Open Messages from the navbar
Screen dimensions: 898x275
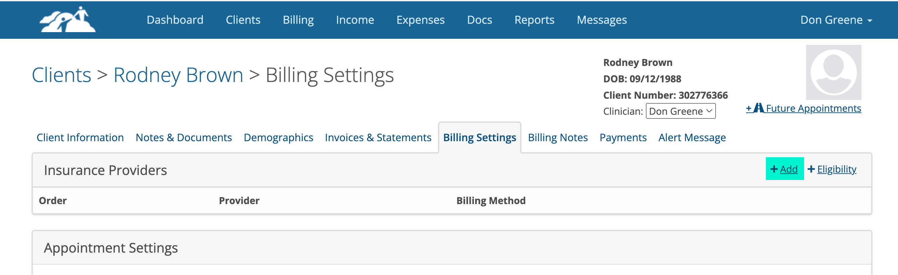coord(602,20)
